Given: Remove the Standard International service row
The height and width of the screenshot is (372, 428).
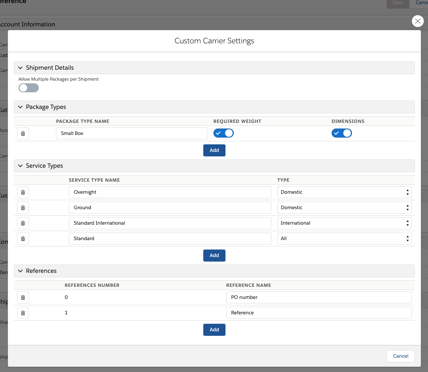Looking at the screenshot, I should point(23,223).
